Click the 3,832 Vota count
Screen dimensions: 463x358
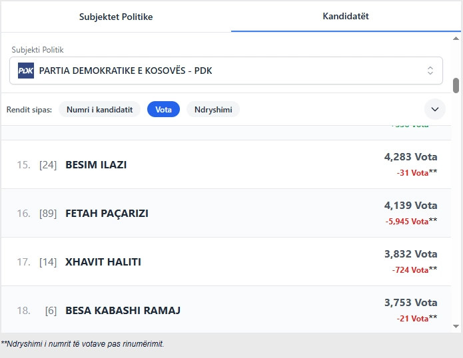(410, 254)
